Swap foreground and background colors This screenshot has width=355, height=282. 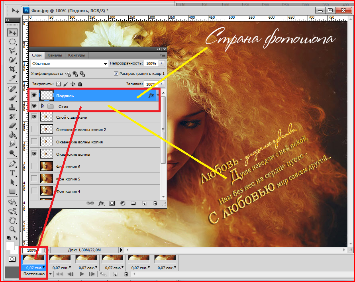[16, 238]
